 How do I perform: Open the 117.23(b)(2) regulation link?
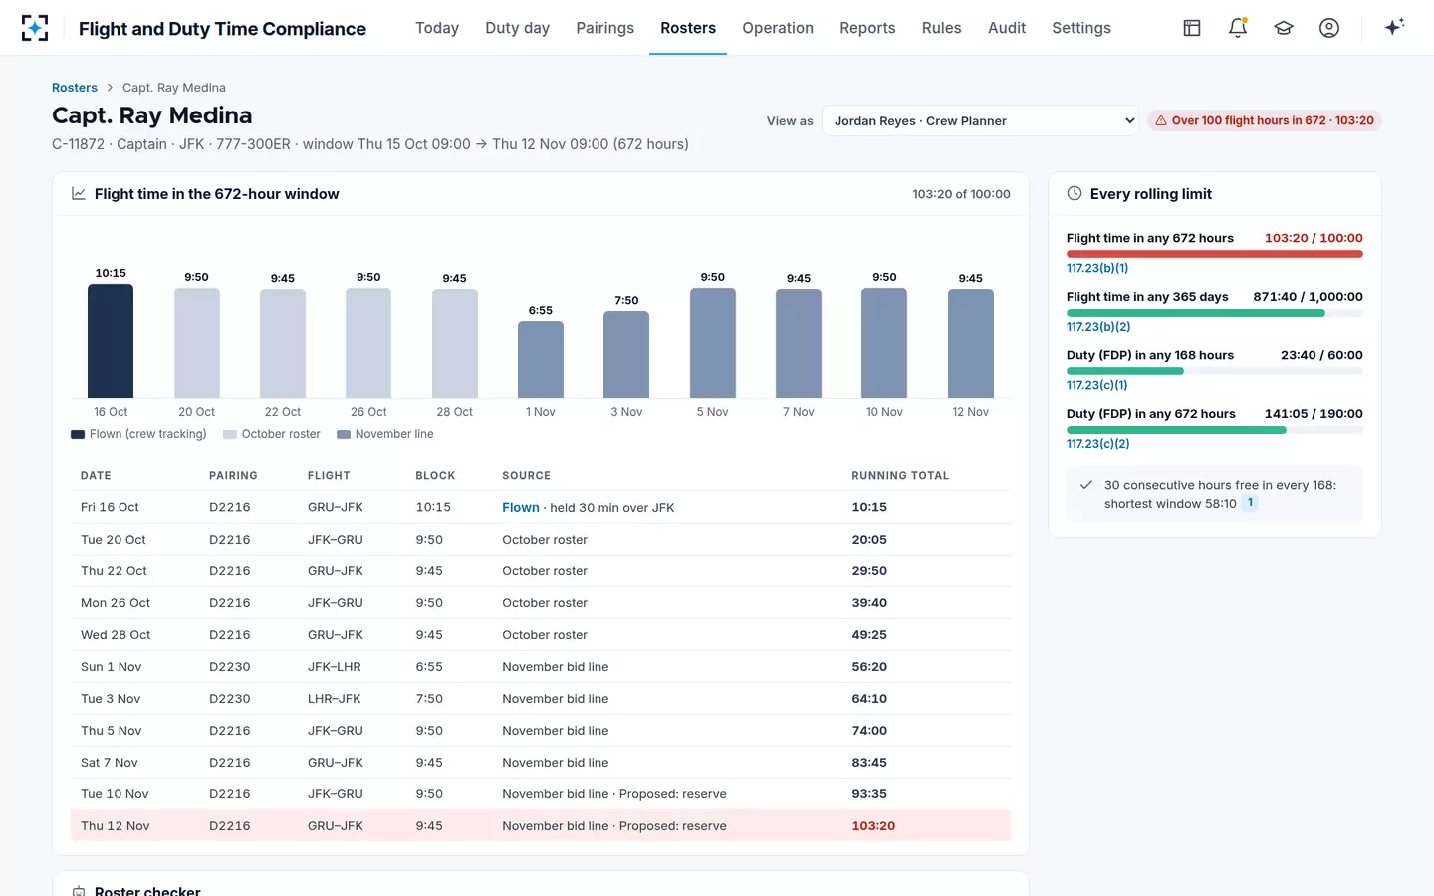[x=1098, y=327]
